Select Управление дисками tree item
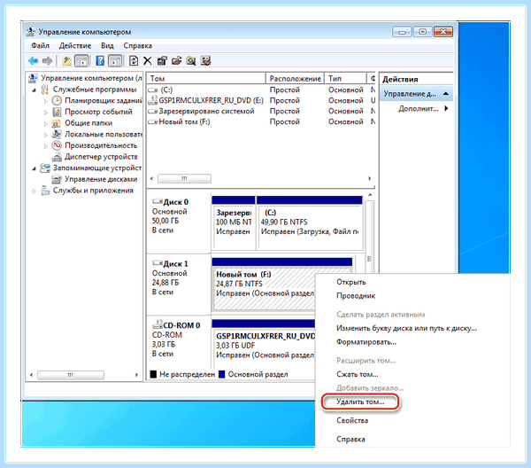This screenshot has height=468, width=531. point(101,179)
